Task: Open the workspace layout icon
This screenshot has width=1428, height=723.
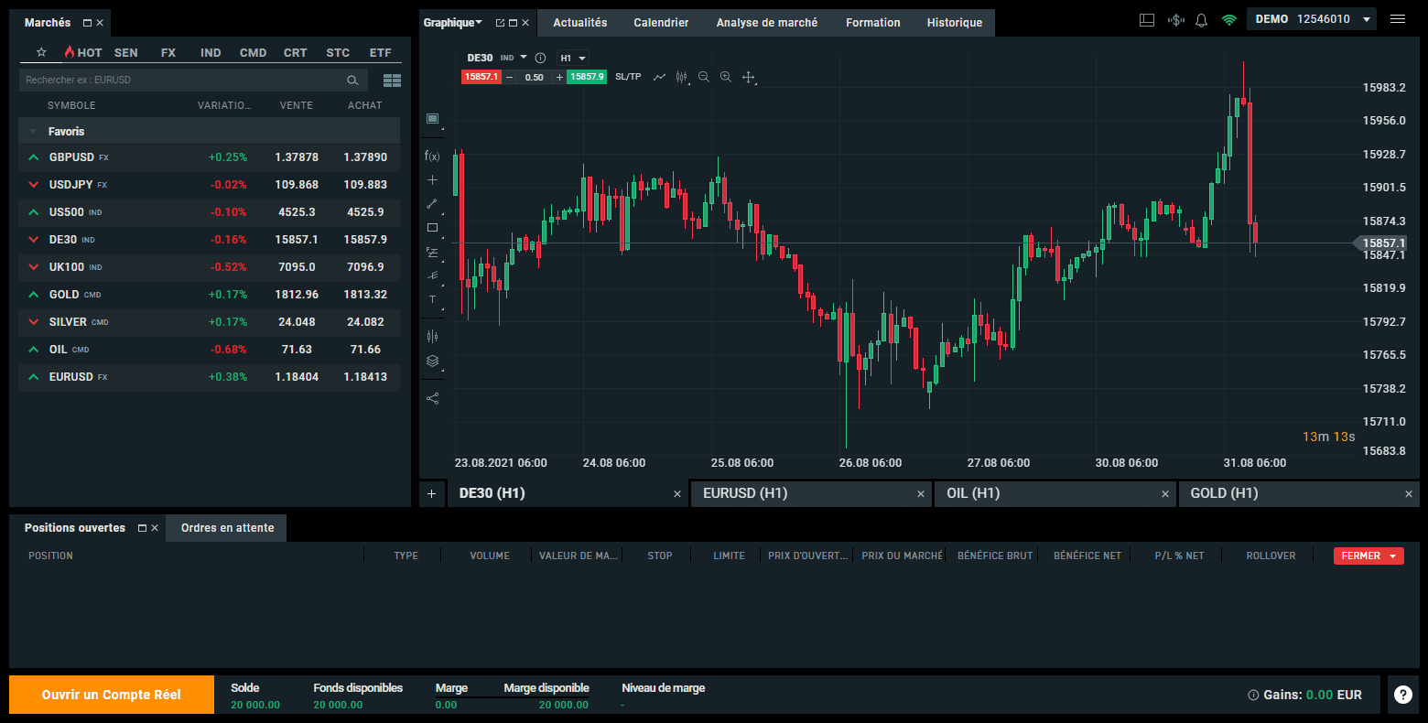Action: pos(1147,19)
